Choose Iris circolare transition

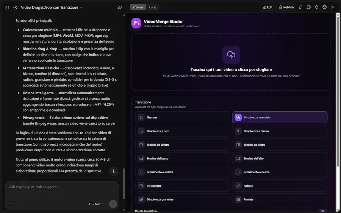pos(183,186)
